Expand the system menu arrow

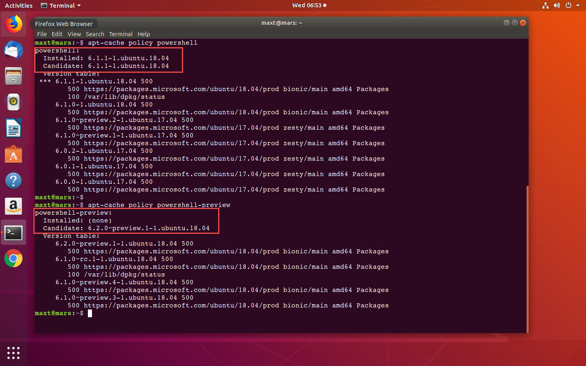click(577, 5)
